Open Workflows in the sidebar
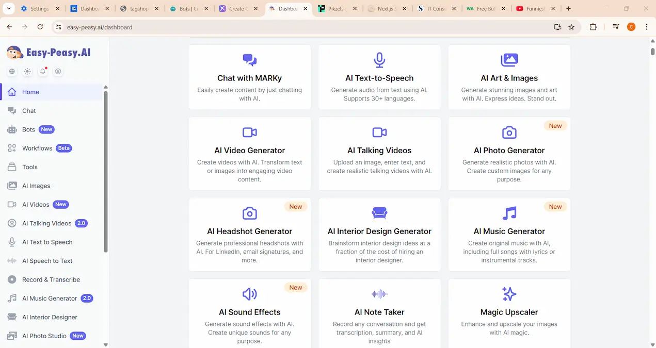 pos(37,148)
